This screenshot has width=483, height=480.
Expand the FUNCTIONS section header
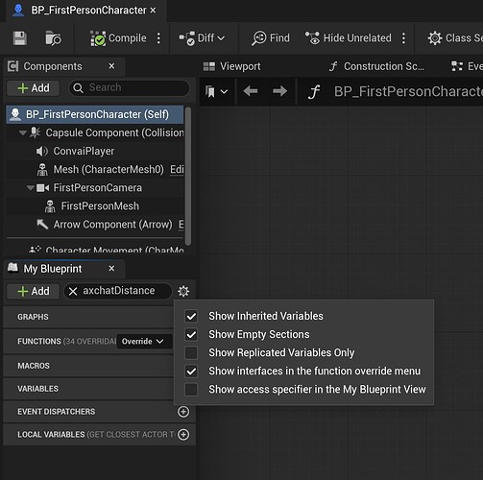60,342
